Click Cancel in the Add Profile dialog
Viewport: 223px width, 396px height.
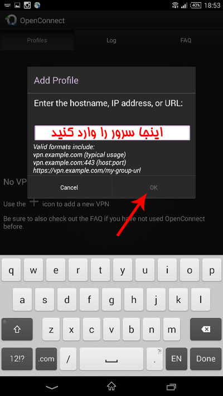pyautogui.click(x=69, y=187)
